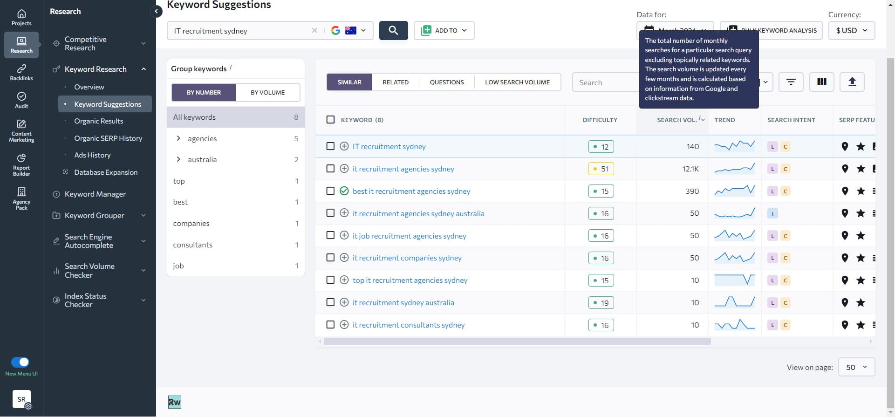
Task: Open Keyword Manager menu link
Action: coord(95,194)
